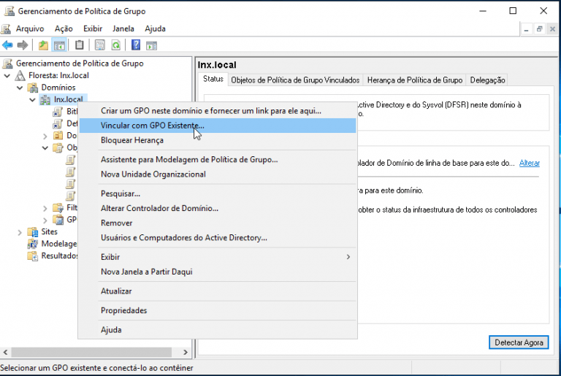Select the Modelage node icon in tree

tap(33, 244)
